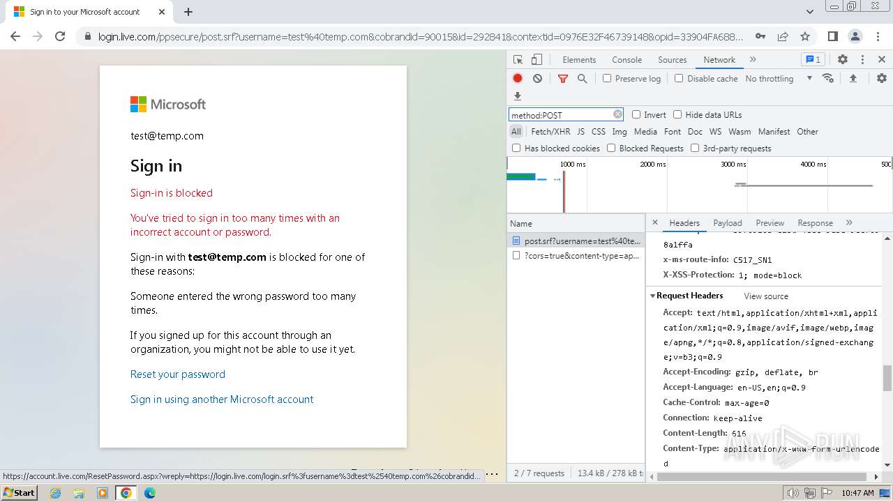
Task: Open Chrome side panel icon
Action: click(832, 36)
